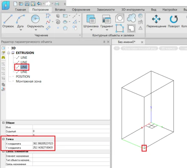Collapse the EXTRUSION tree node
Image resolution: width=187 pixels, height=168 pixels.
(x=9, y=53)
